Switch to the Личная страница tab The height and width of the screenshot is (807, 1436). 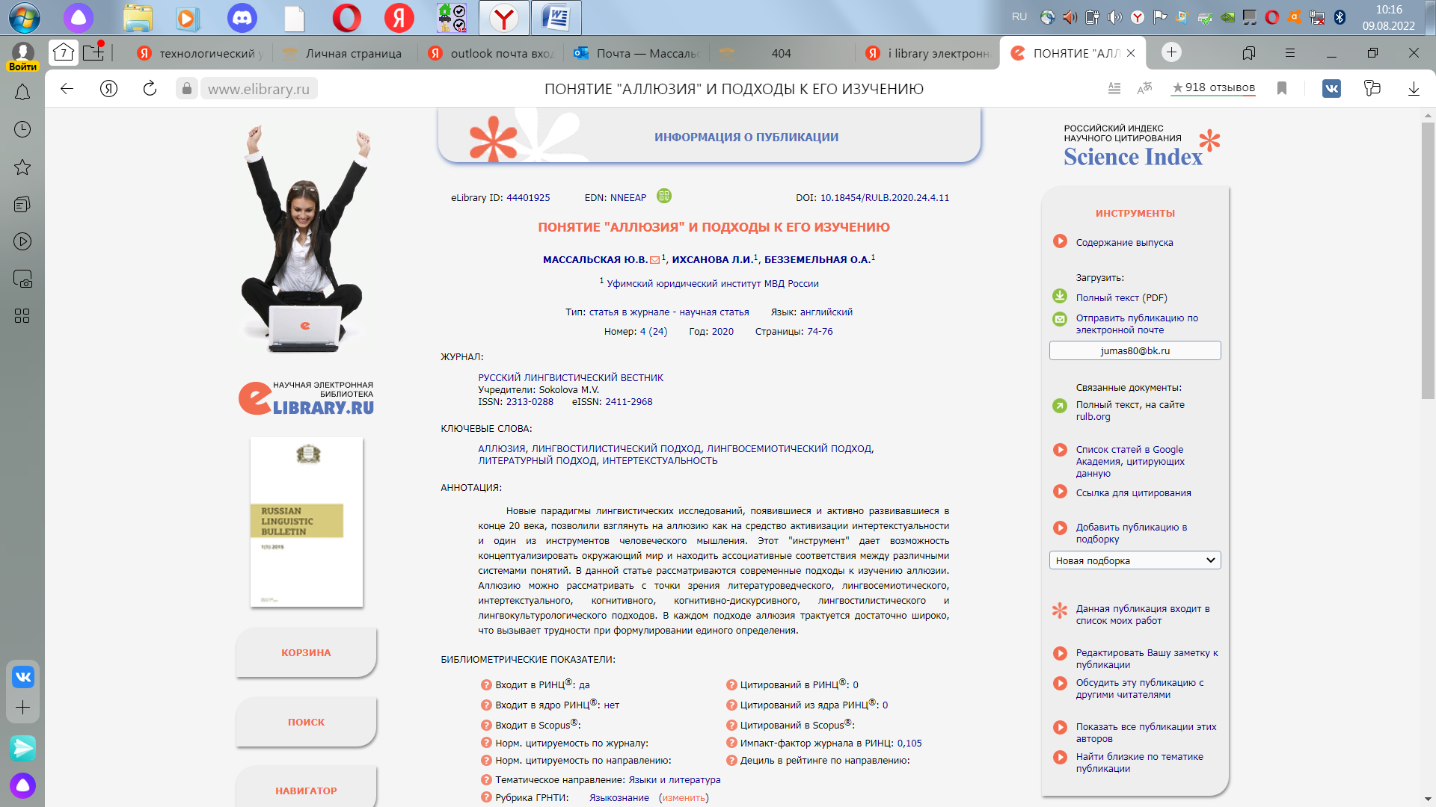pos(344,53)
